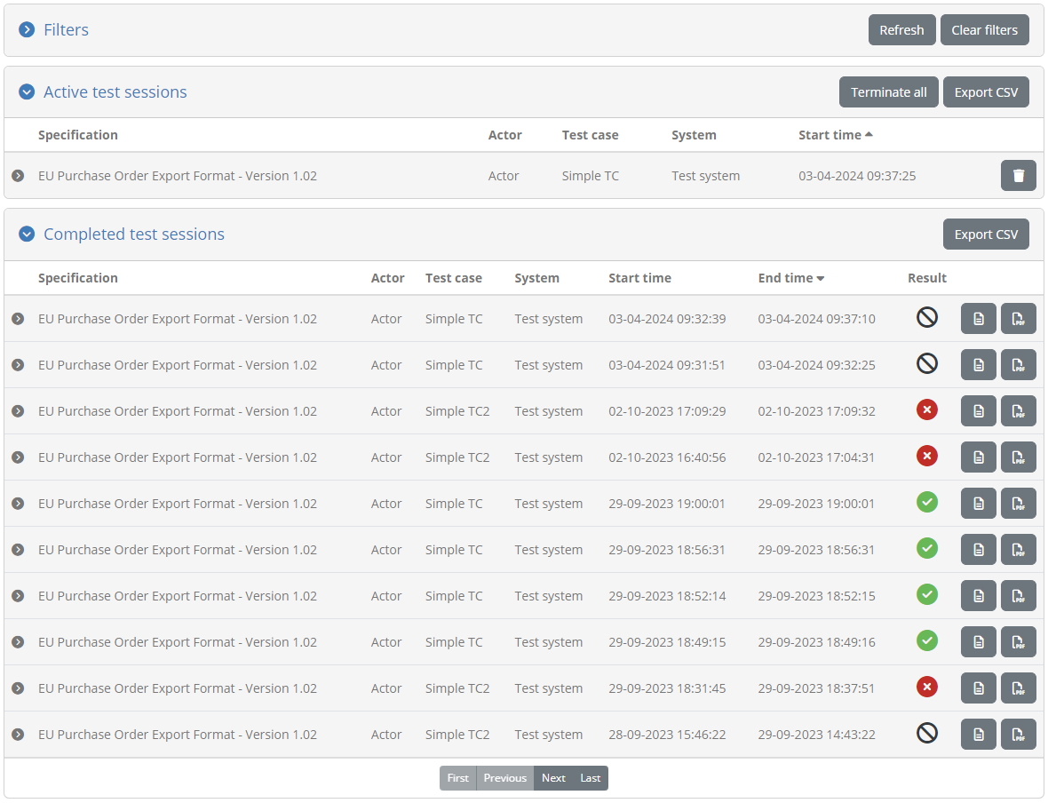Click success icon for session ending 19:00:01

pyautogui.click(x=926, y=502)
